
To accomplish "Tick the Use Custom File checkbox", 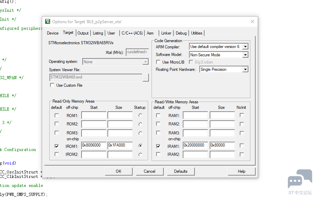I will pos(52,85).
